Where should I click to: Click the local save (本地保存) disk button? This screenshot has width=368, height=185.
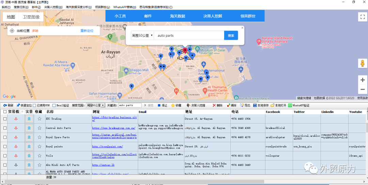click(261, 105)
